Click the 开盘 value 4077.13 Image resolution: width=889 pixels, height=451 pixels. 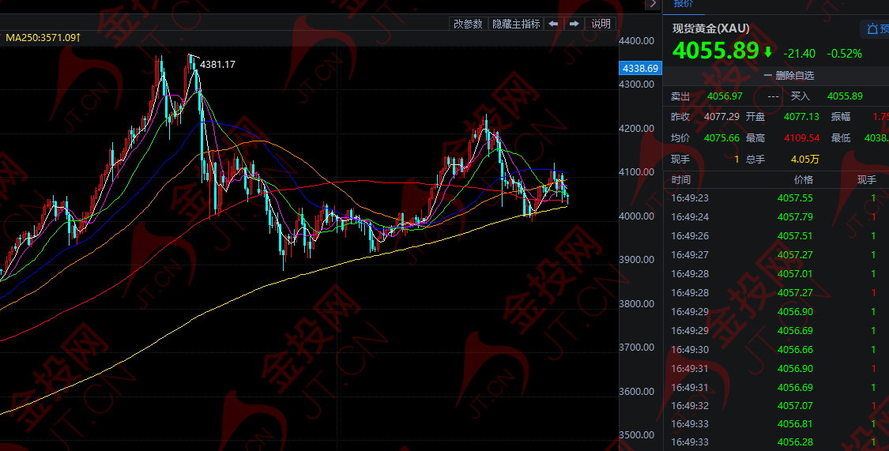(801, 117)
